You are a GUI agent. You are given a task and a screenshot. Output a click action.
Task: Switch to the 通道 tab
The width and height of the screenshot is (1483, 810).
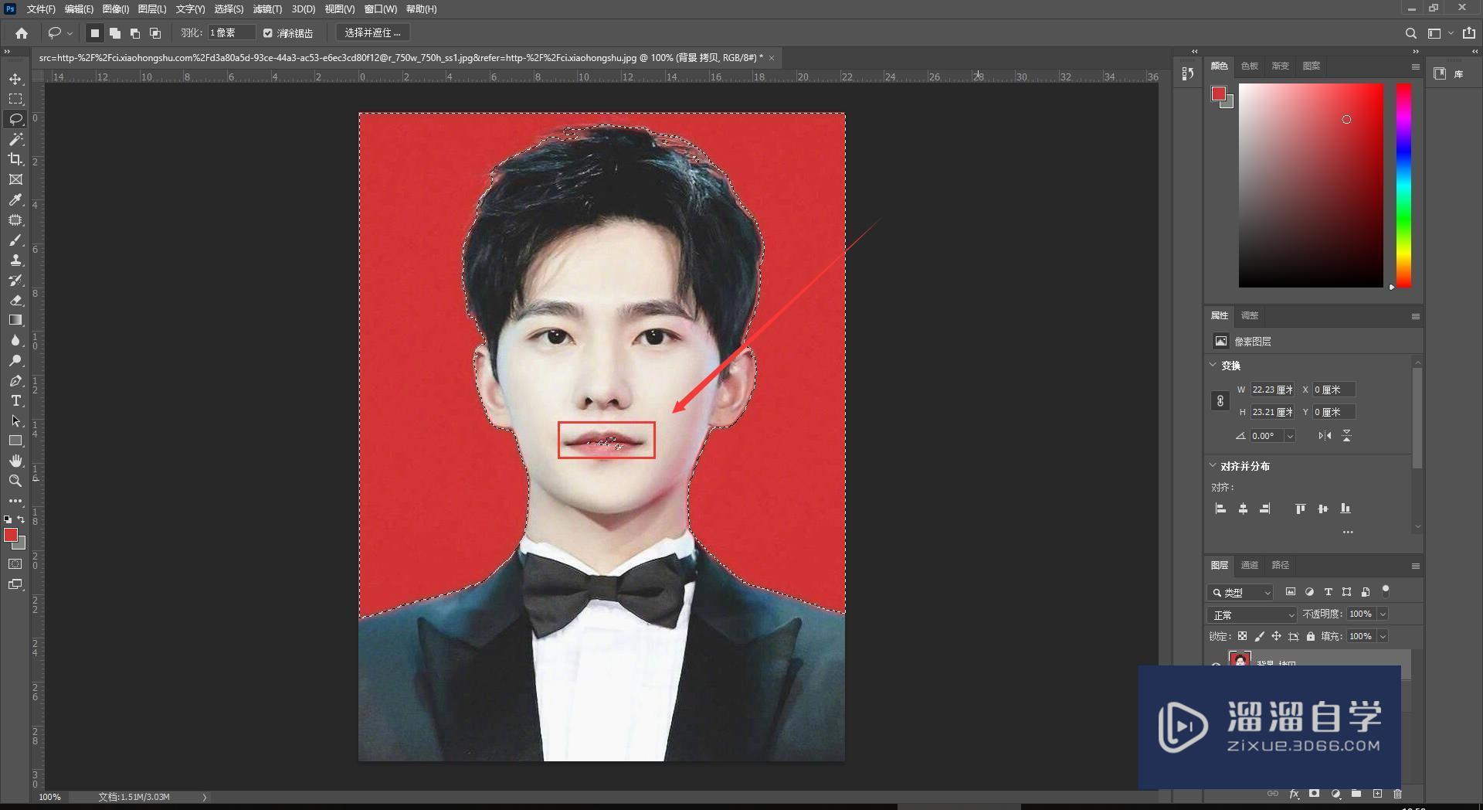[x=1249, y=565]
